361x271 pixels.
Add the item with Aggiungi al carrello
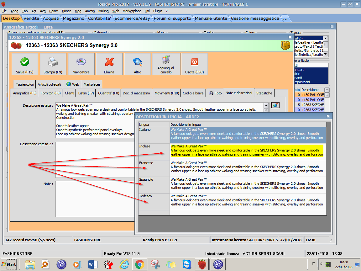166,64
